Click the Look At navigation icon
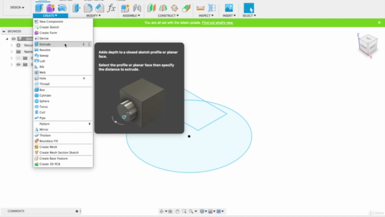The width and height of the screenshot is (385, 217). [x=170, y=211]
